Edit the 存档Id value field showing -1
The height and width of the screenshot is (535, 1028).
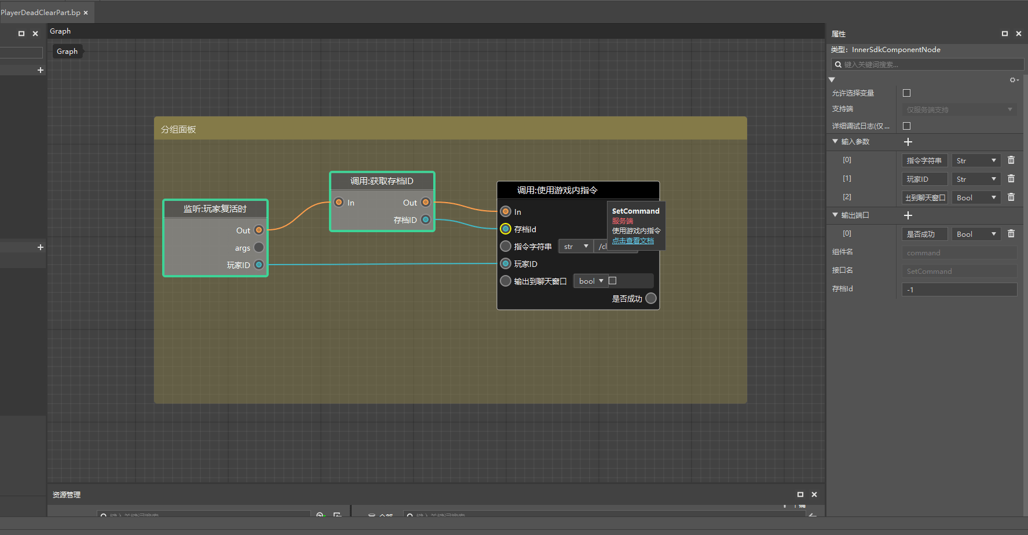[959, 290]
